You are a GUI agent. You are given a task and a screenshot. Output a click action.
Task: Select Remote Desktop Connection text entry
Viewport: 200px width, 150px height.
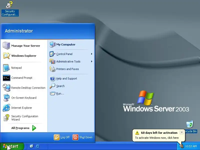[x=28, y=88]
